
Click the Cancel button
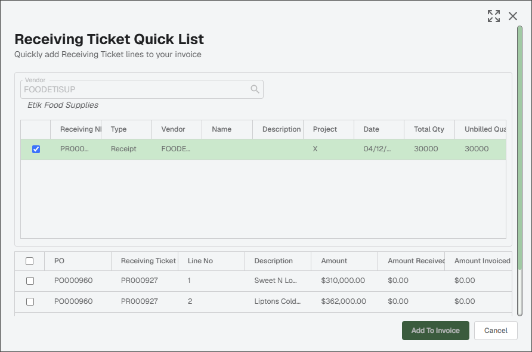click(x=496, y=331)
